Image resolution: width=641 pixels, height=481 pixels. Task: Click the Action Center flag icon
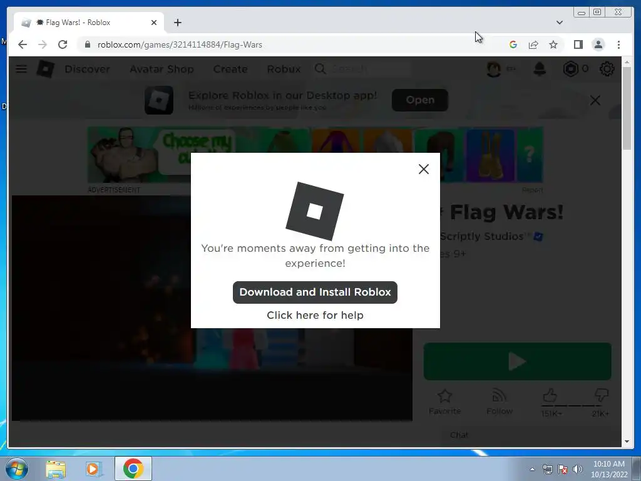point(563,469)
